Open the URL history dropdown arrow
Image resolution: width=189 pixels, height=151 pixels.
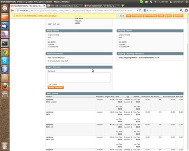137,10
